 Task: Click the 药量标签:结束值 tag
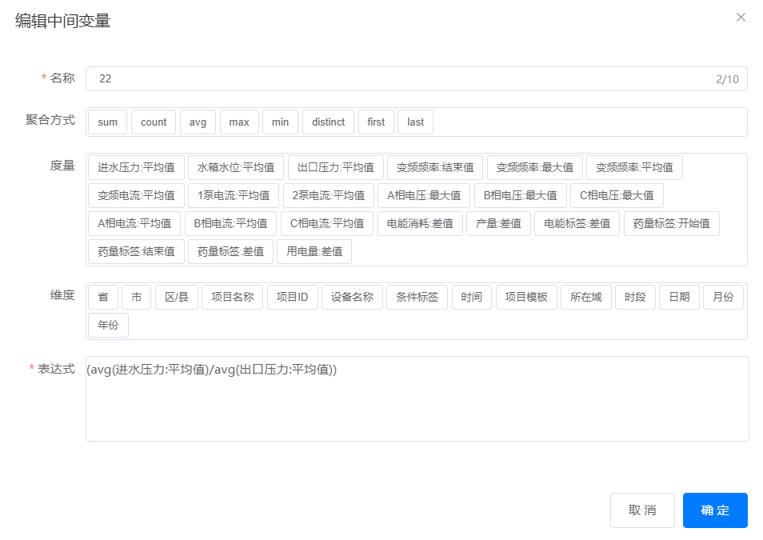point(136,251)
